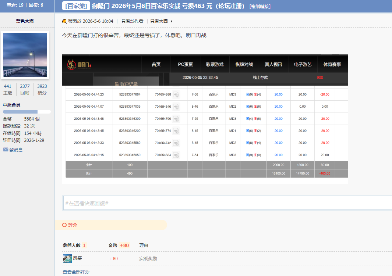Click the order number 523393347664

[130, 94]
